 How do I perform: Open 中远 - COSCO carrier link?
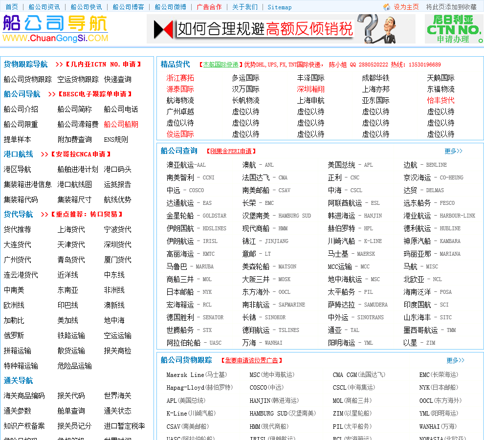pyautogui.click(x=185, y=190)
